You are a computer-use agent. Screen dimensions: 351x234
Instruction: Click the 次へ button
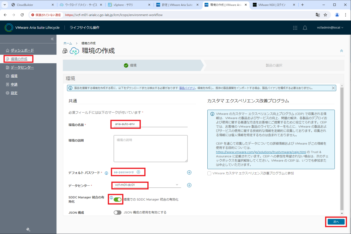click(336, 222)
